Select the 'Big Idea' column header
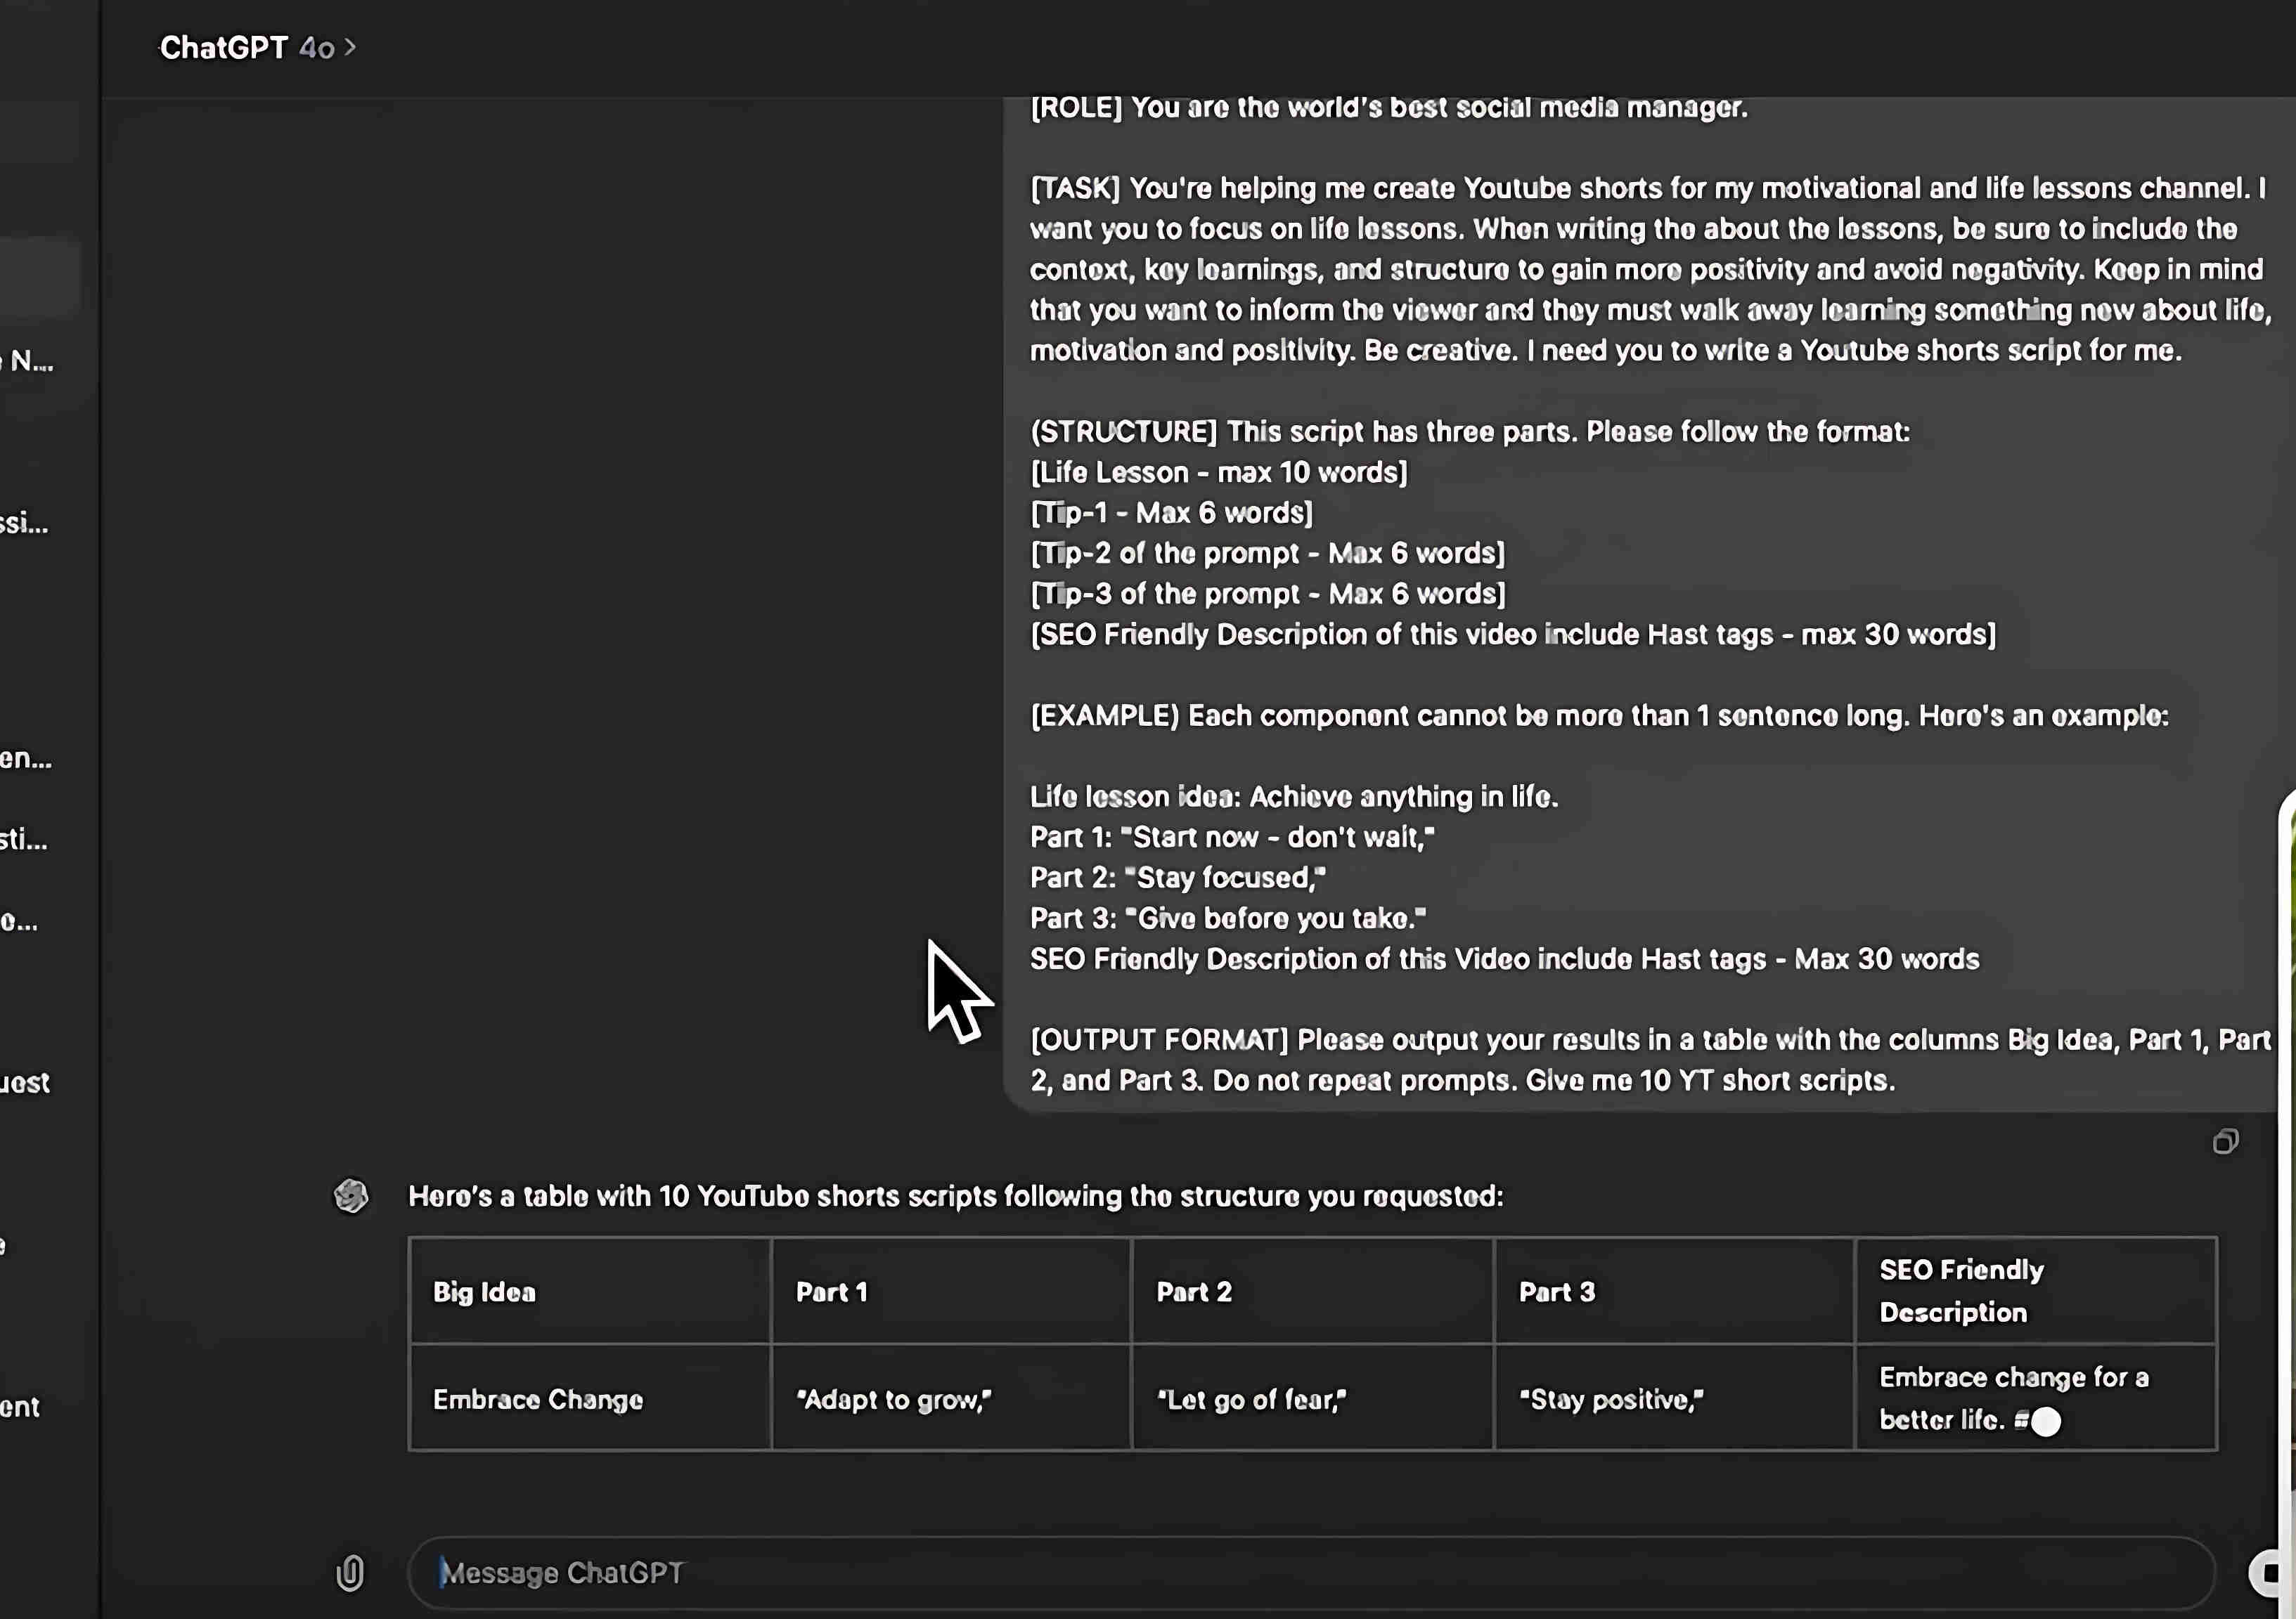The width and height of the screenshot is (2296, 1619). [590, 1292]
